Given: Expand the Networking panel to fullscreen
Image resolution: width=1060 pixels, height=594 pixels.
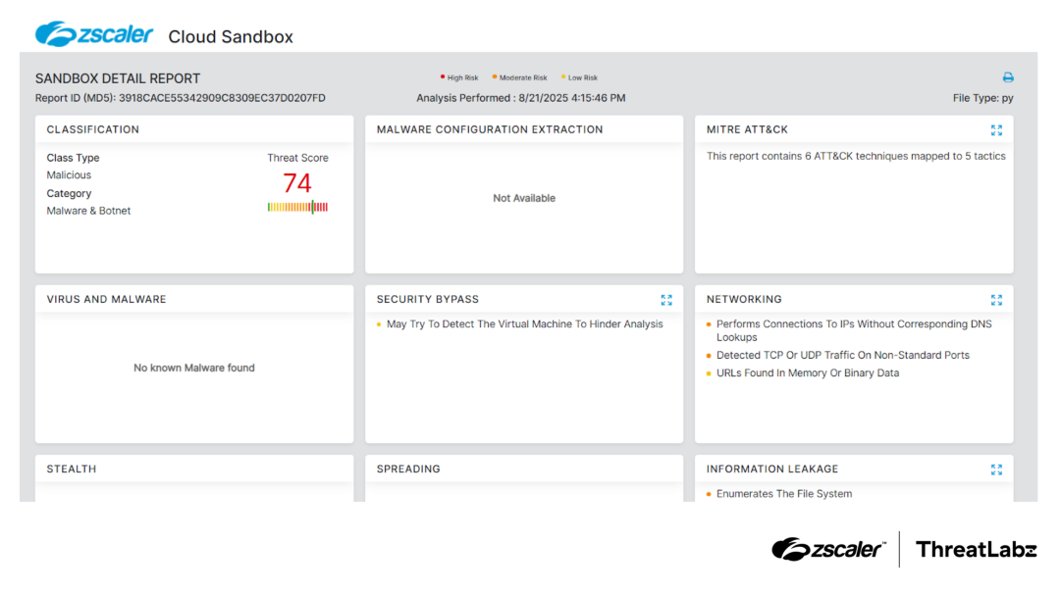Looking at the screenshot, I should [996, 300].
